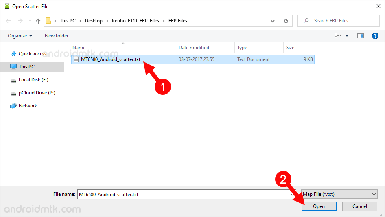Open the Help question mark icon

tap(375, 36)
